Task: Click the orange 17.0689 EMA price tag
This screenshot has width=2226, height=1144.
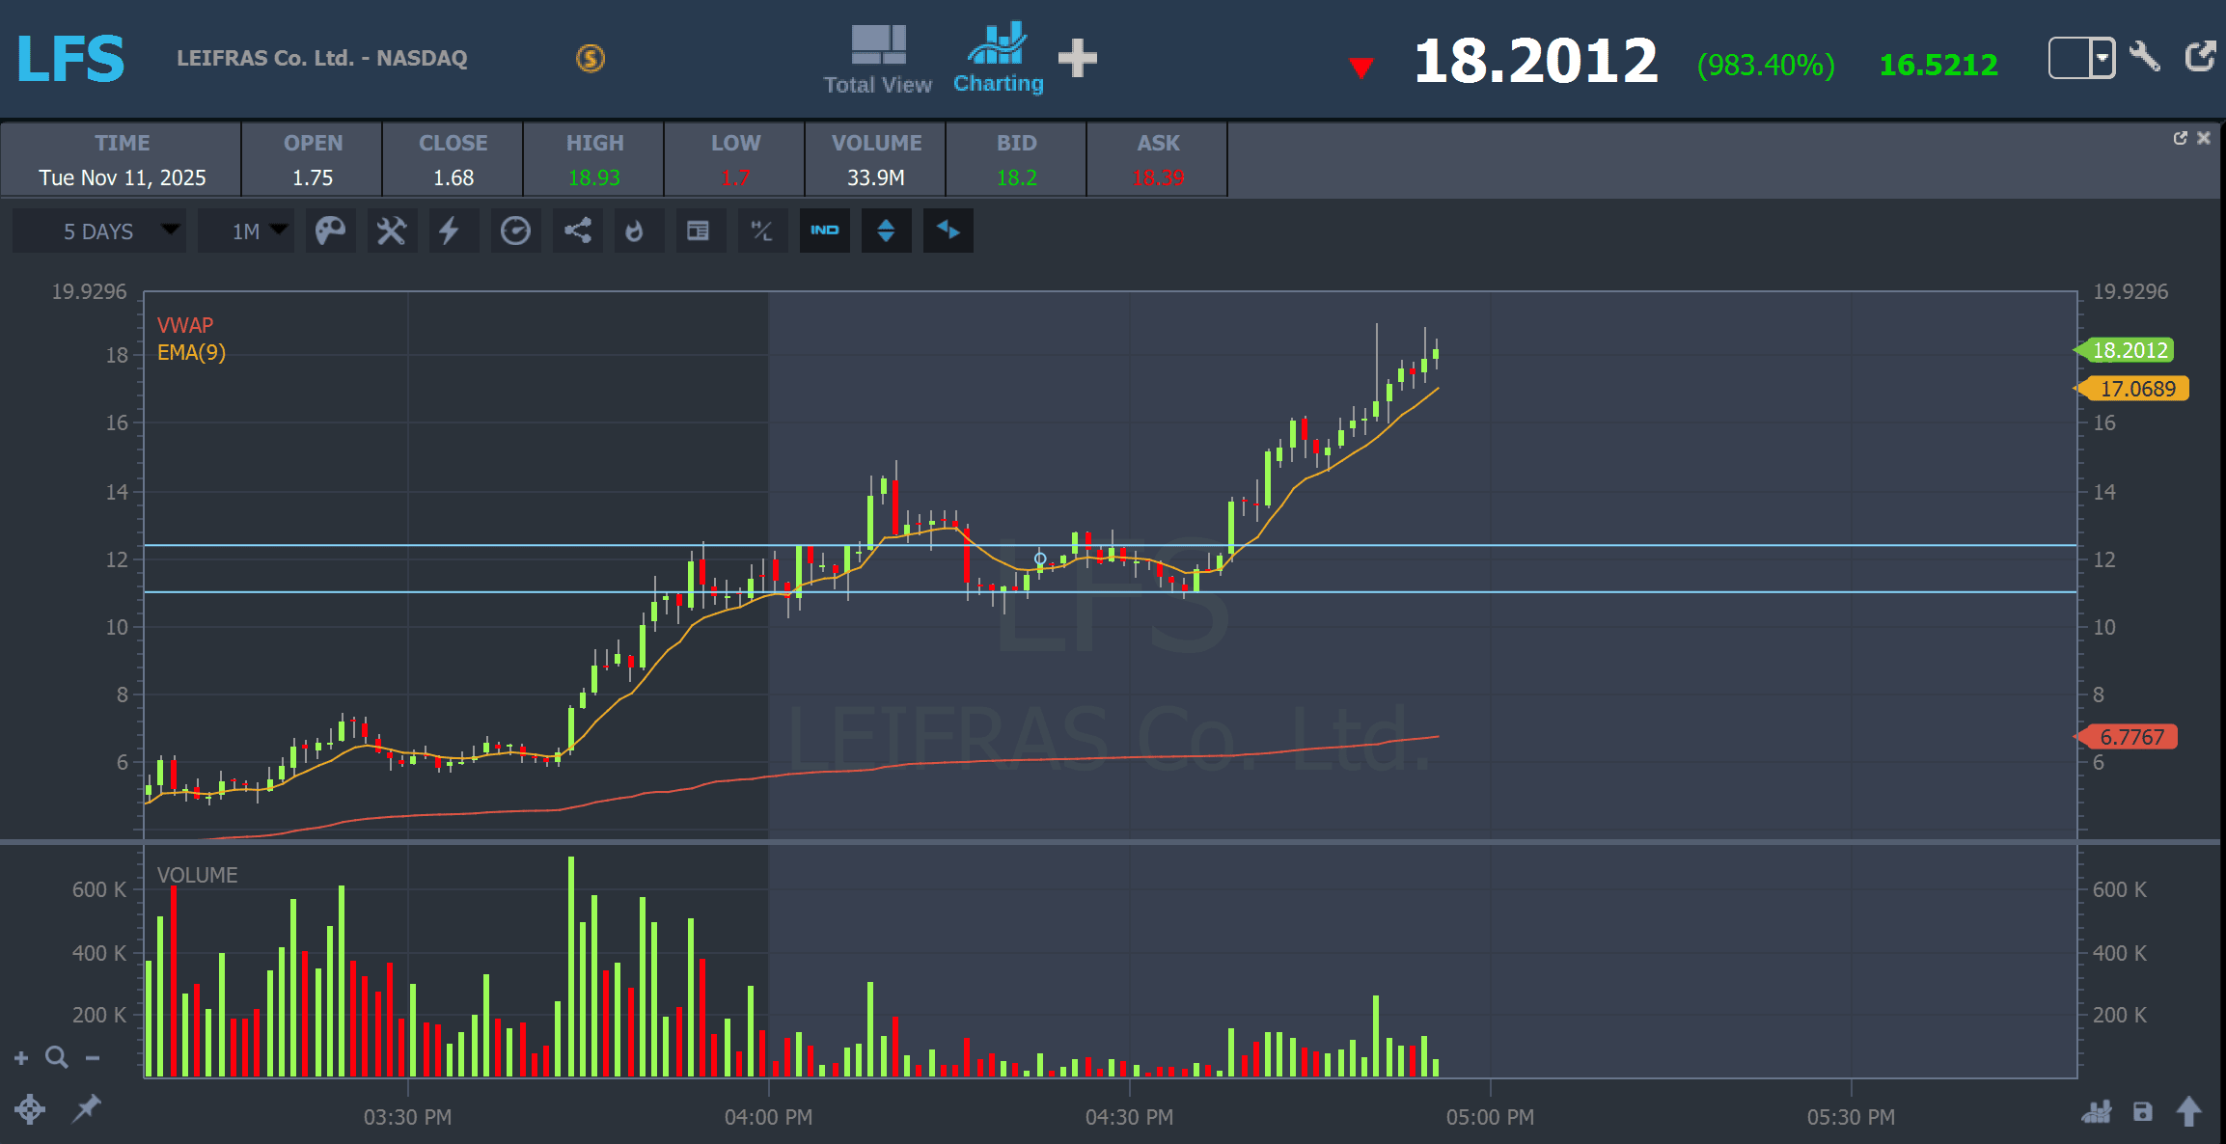Action: coord(2136,389)
